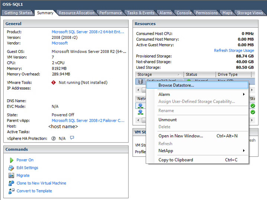Click the Migrate icon in Commands

click(10, 176)
